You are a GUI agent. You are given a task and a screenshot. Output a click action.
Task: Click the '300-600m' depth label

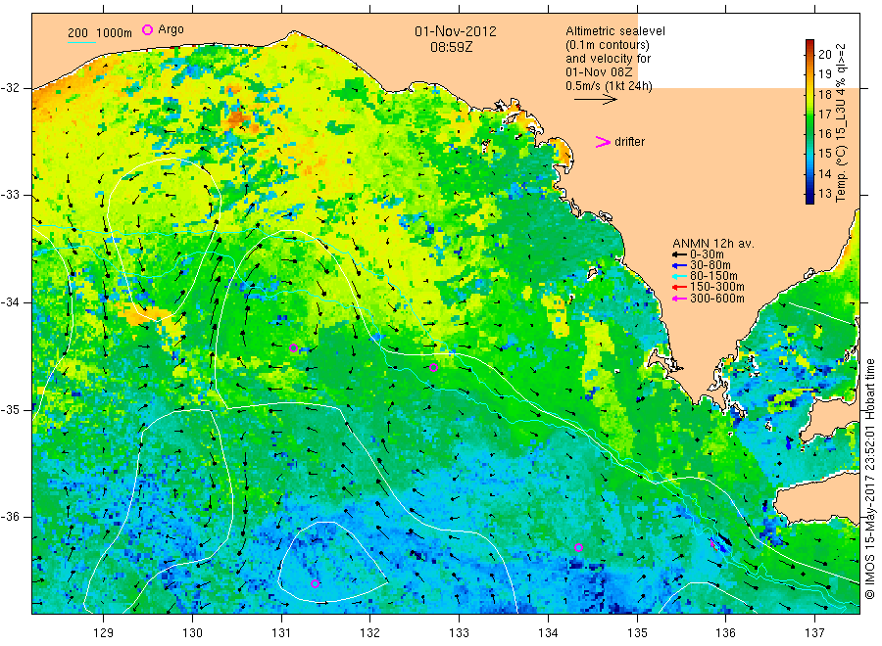pos(717,299)
